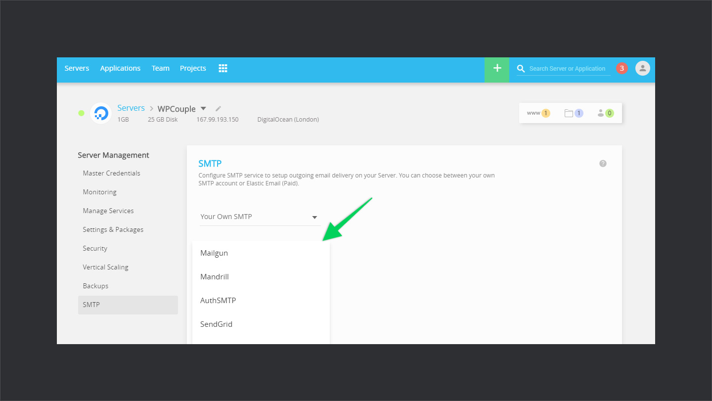
Task: Click the Server Management heading
Action: coord(113,155)
